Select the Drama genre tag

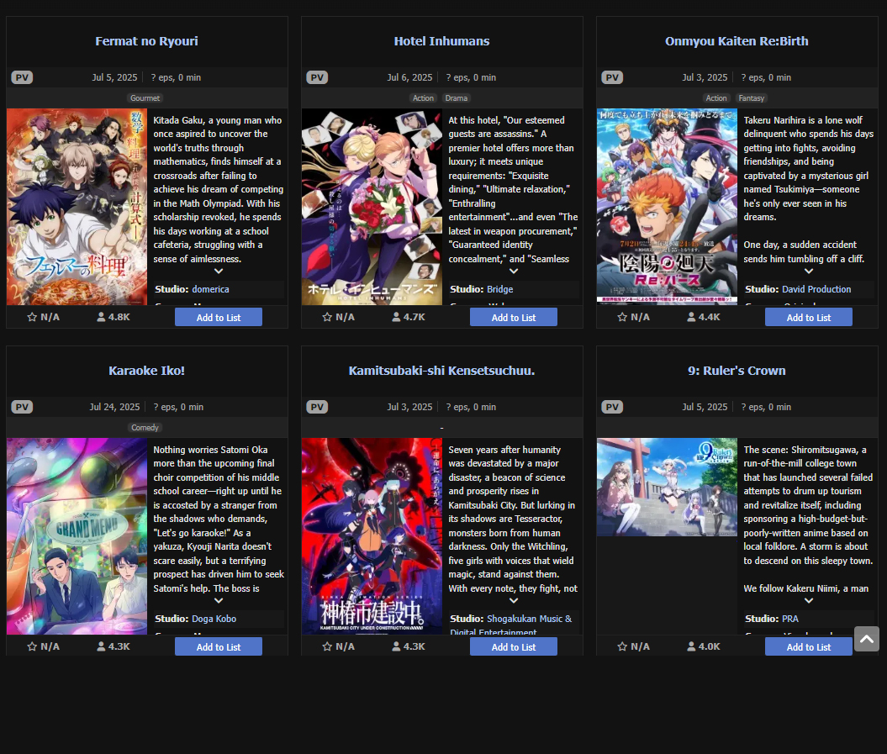point(456,98)
